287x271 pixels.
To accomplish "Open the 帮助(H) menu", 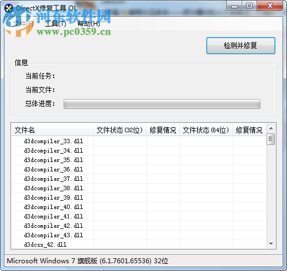I will point(88,24).
